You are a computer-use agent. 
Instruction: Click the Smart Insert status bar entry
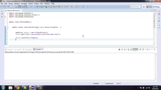tap(109, 83)
